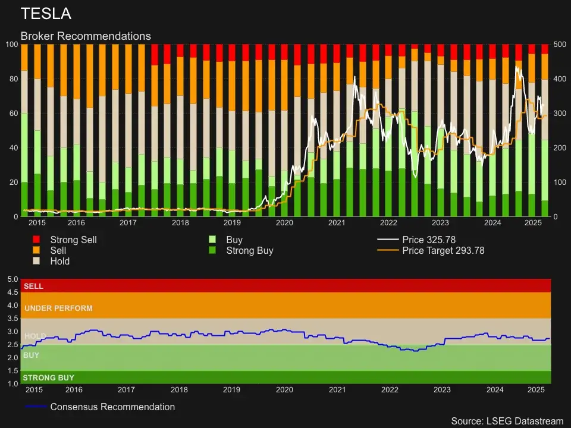
Task: Click the "Price 325.78" legend text
Action: pos(429,240)
